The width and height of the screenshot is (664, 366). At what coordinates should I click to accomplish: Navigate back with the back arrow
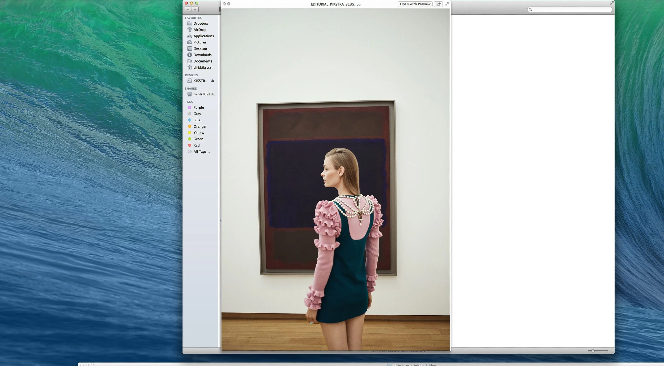(x=189, y=9)
